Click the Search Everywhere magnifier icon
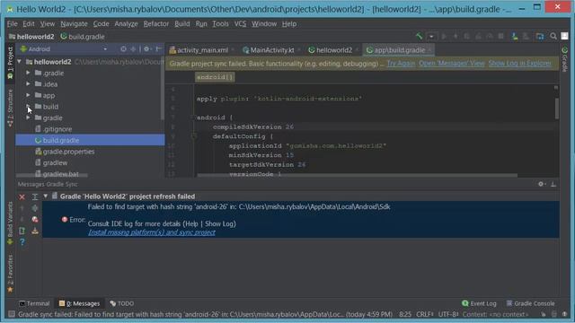This screenshot has height=323, width=575. tap(553, 36)
